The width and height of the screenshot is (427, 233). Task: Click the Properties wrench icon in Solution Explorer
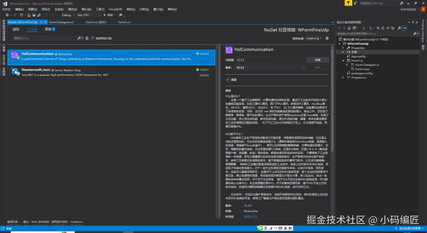coord(399,28)
